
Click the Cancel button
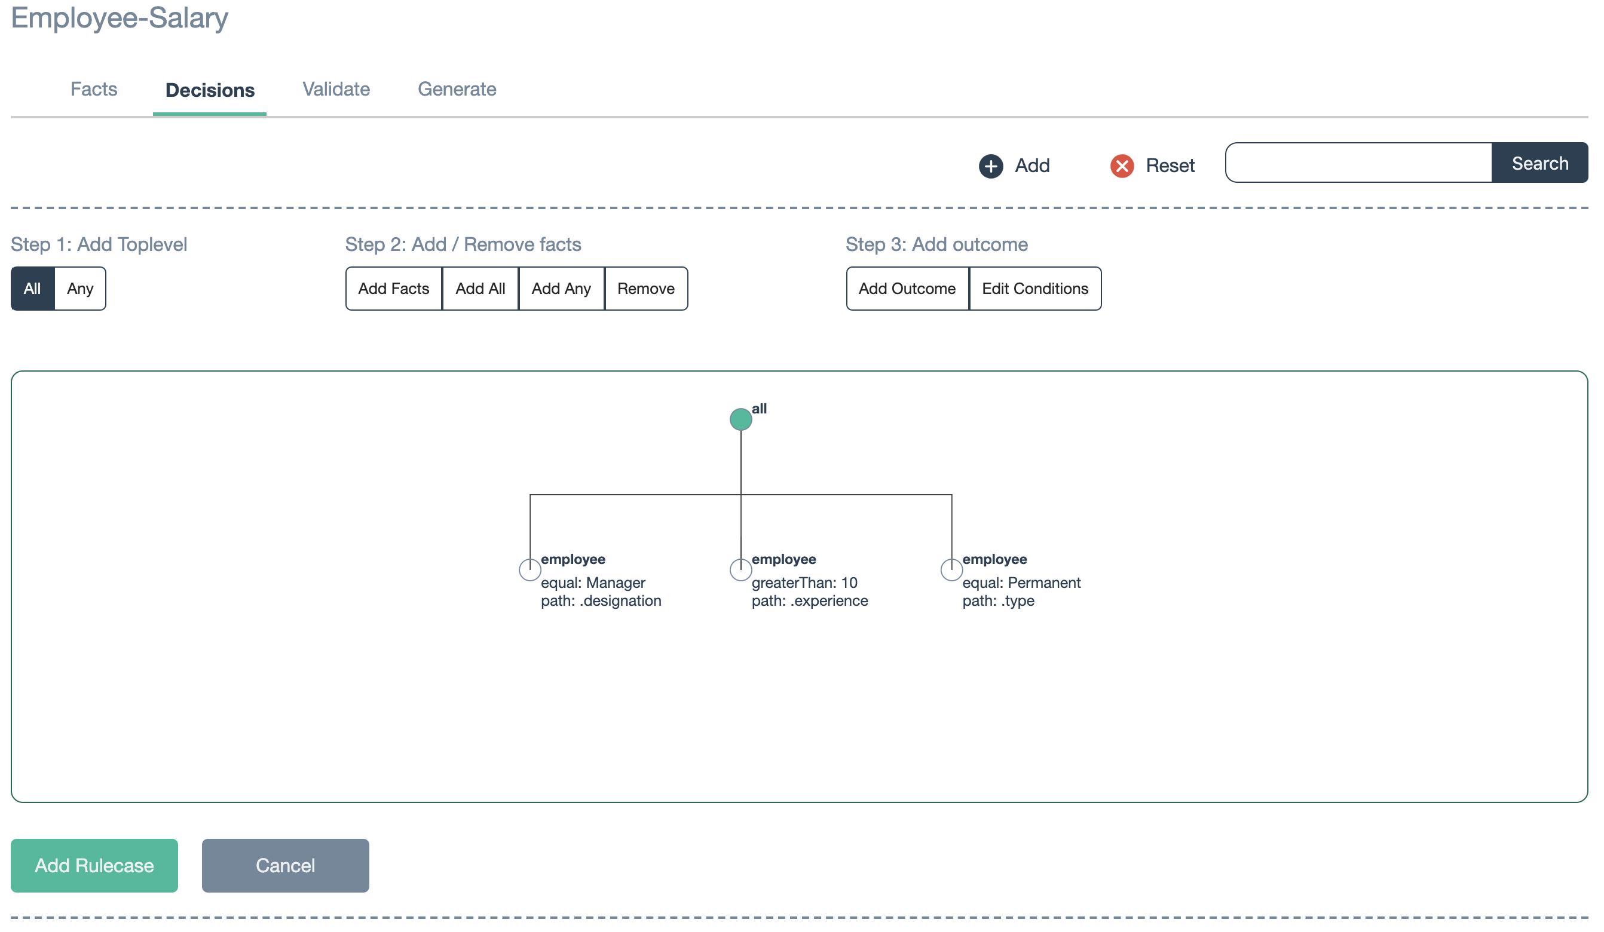click(285, 866)
